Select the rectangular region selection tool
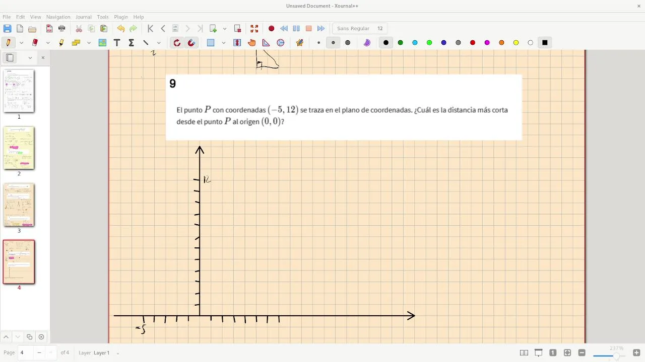The image size is (645, 362). (x=211, y=43)
